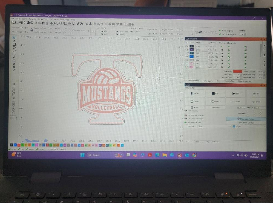Toggle Use Selection Origin switch
This screenshot has width=273, height=203.
click(186, 118)
